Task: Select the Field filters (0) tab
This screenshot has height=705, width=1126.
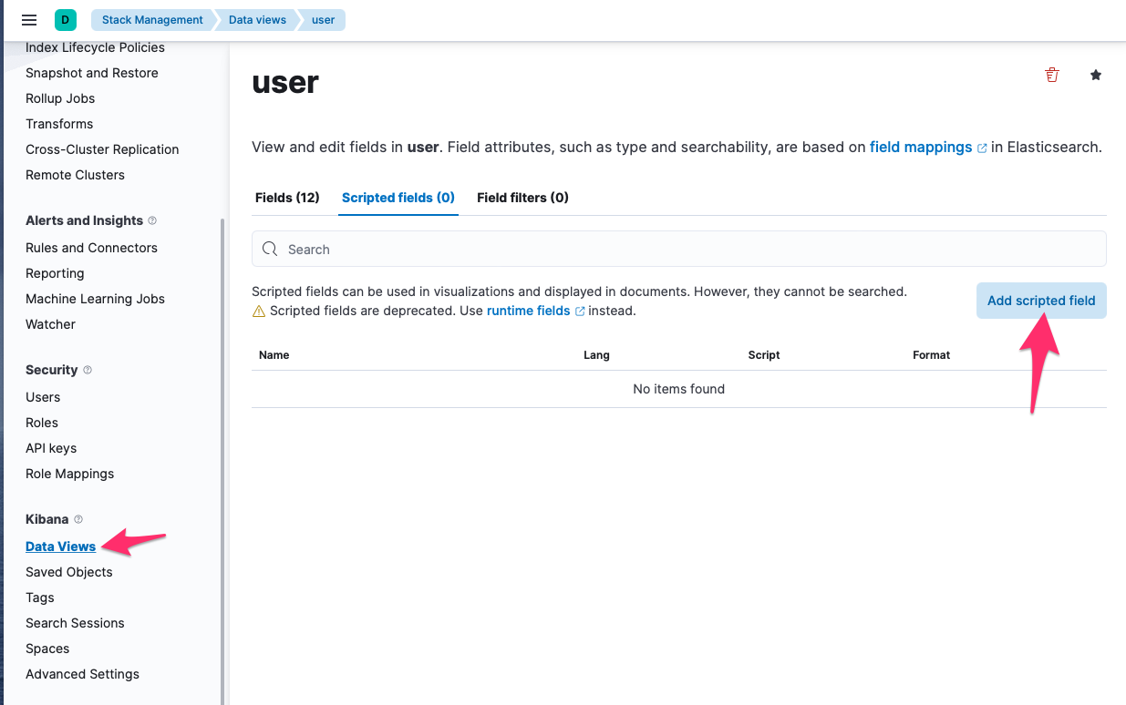Action: coord(522,198)
